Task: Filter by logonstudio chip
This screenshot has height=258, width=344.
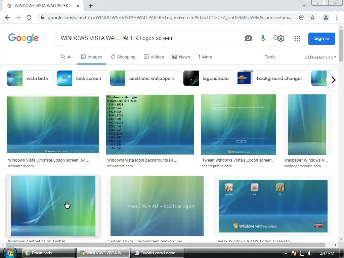Action: 209,78
